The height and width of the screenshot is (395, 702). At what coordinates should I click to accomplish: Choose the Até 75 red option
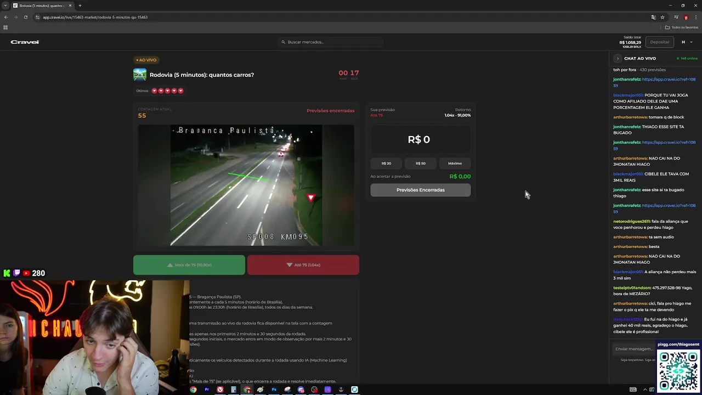point(303,265)
